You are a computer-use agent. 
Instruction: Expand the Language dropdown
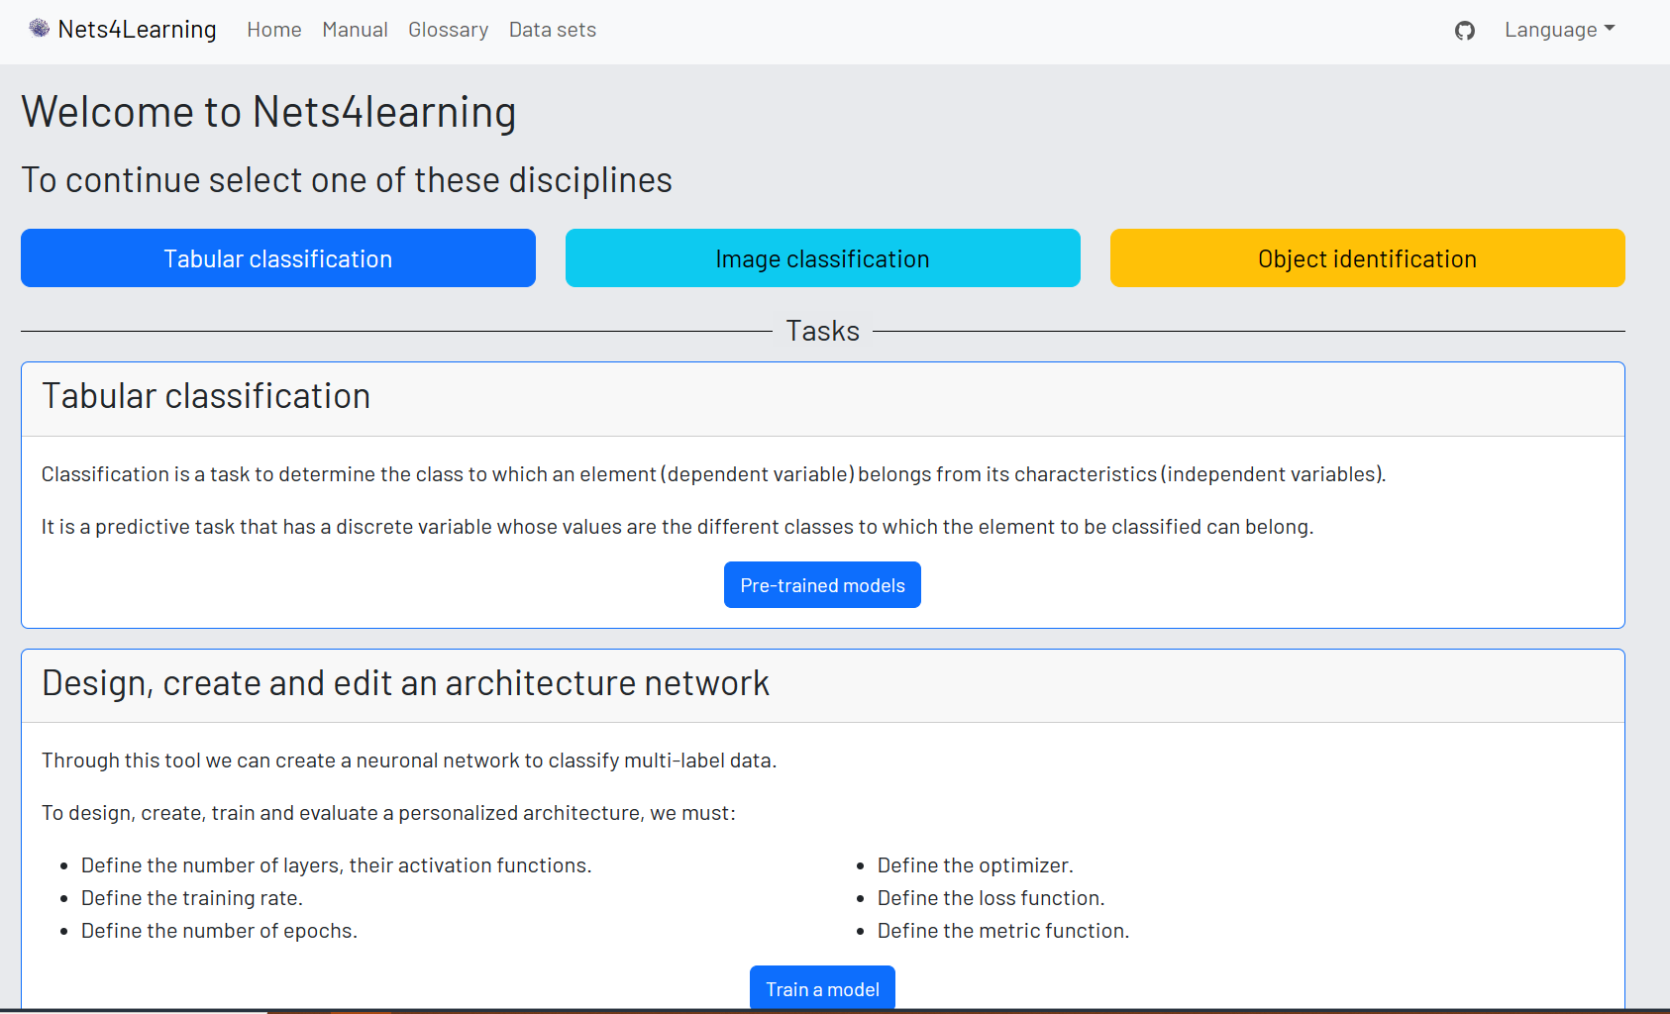pos(1559,30)
